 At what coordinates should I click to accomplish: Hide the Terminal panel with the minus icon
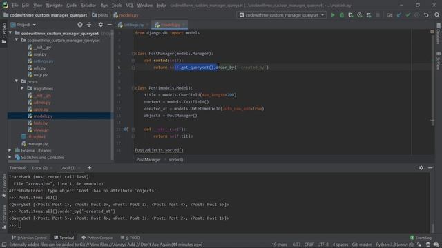pos(430,168)
